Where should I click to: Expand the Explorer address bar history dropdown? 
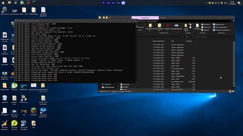pos(183,37)
